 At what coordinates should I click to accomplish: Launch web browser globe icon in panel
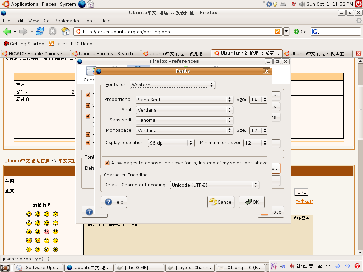[82, 4]
